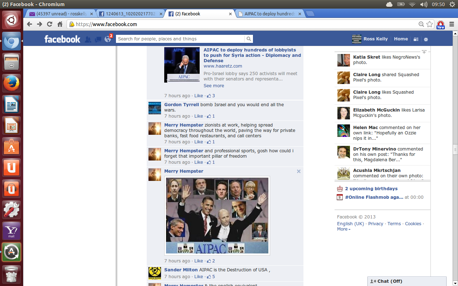
Task: Click the search magnifier button in Facebook
Action: (249, 39)
